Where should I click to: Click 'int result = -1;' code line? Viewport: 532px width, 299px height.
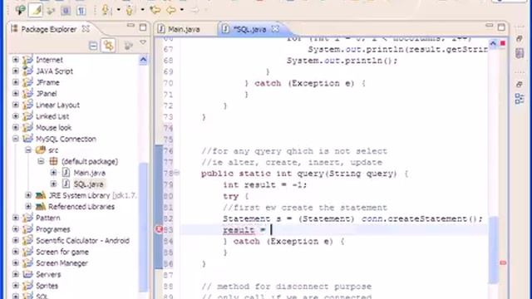pos(265,184)
